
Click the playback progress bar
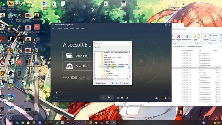[111, 93]
